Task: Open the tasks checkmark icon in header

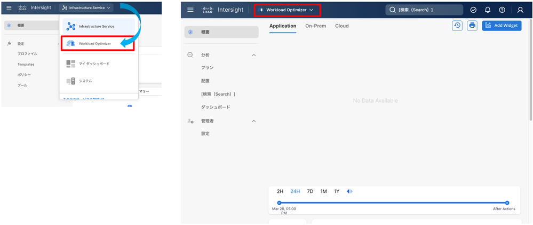Action: click(x=473, y=10)
